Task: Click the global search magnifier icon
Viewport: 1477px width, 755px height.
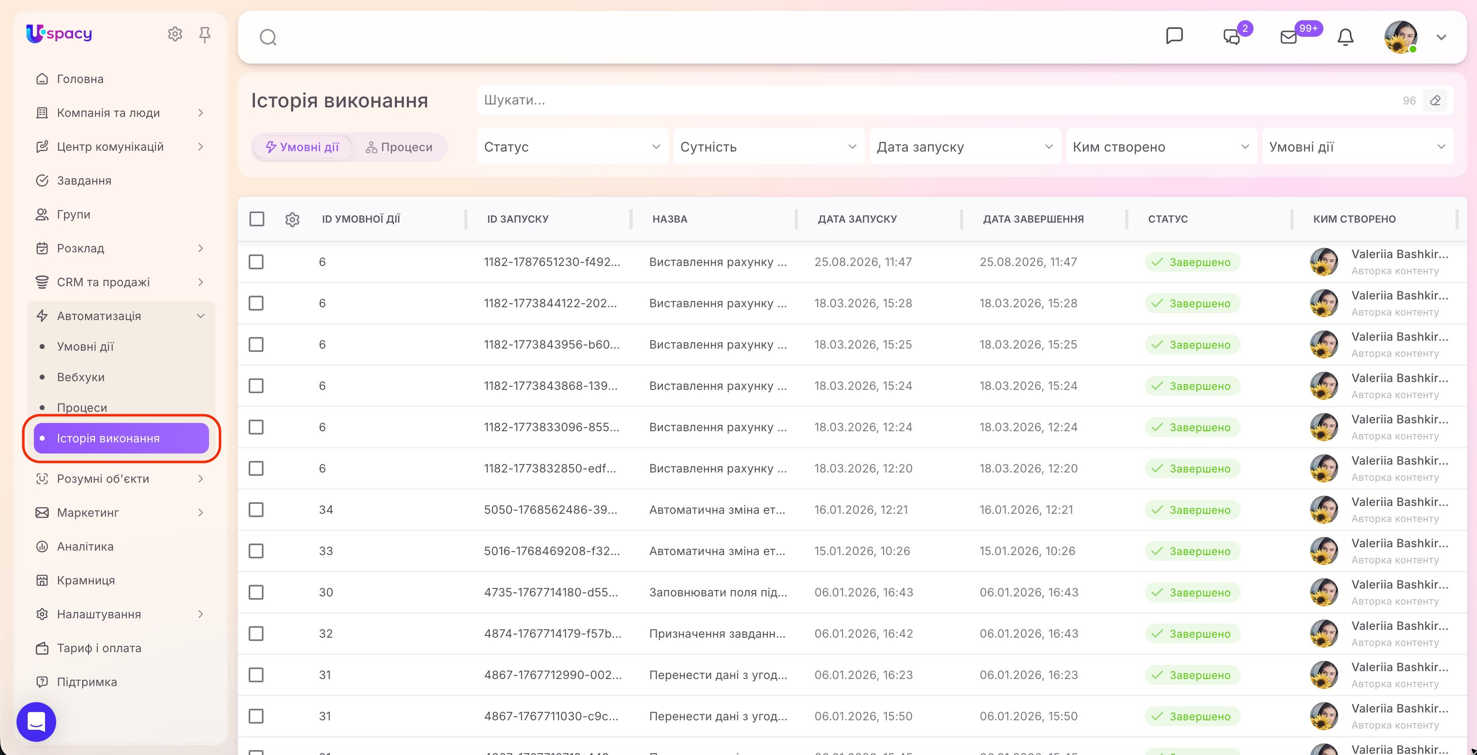Action: [268, 37]
